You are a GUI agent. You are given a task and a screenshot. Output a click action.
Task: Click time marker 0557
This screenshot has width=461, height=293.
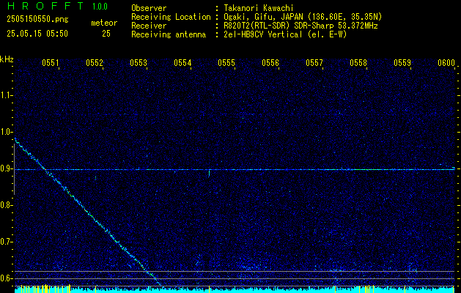pos(314,62)
